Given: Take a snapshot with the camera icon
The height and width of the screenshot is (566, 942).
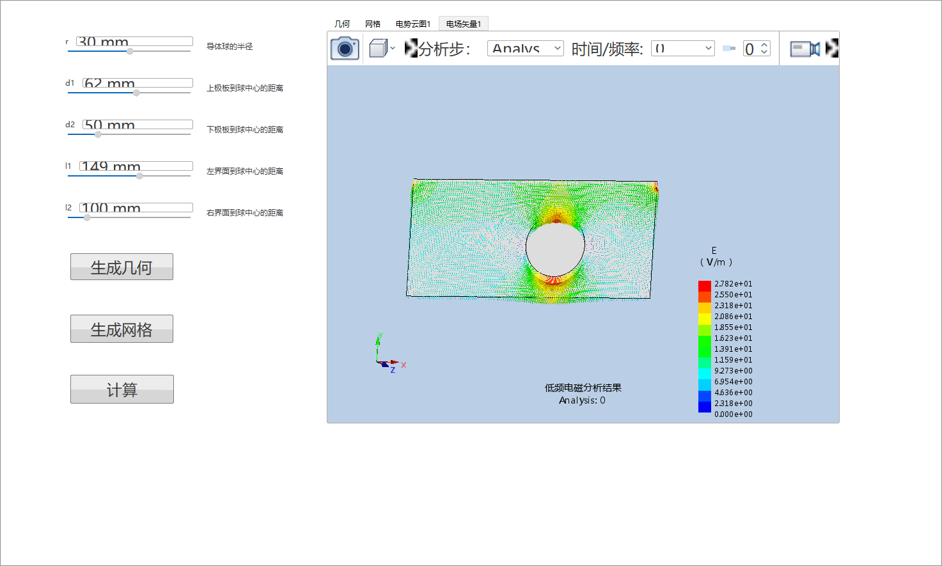Looking at the screenshot, I should point(345,49).
